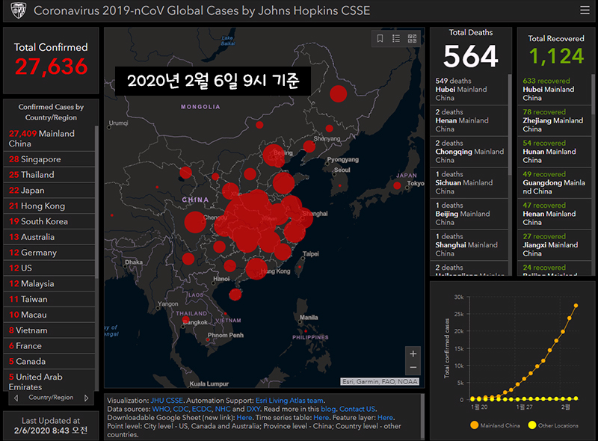Select 49 recovered Guangdong entry
This screenshot has height=441, width=598.
pos(555,182)
